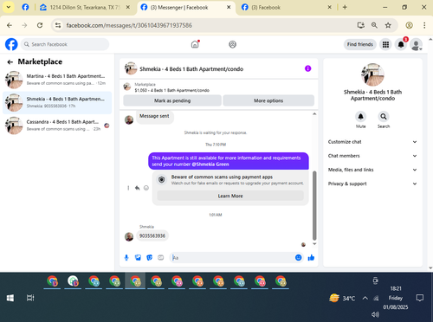Open Windows notification center icon
The width and height of the screenshot is (433, 322).
420,298
